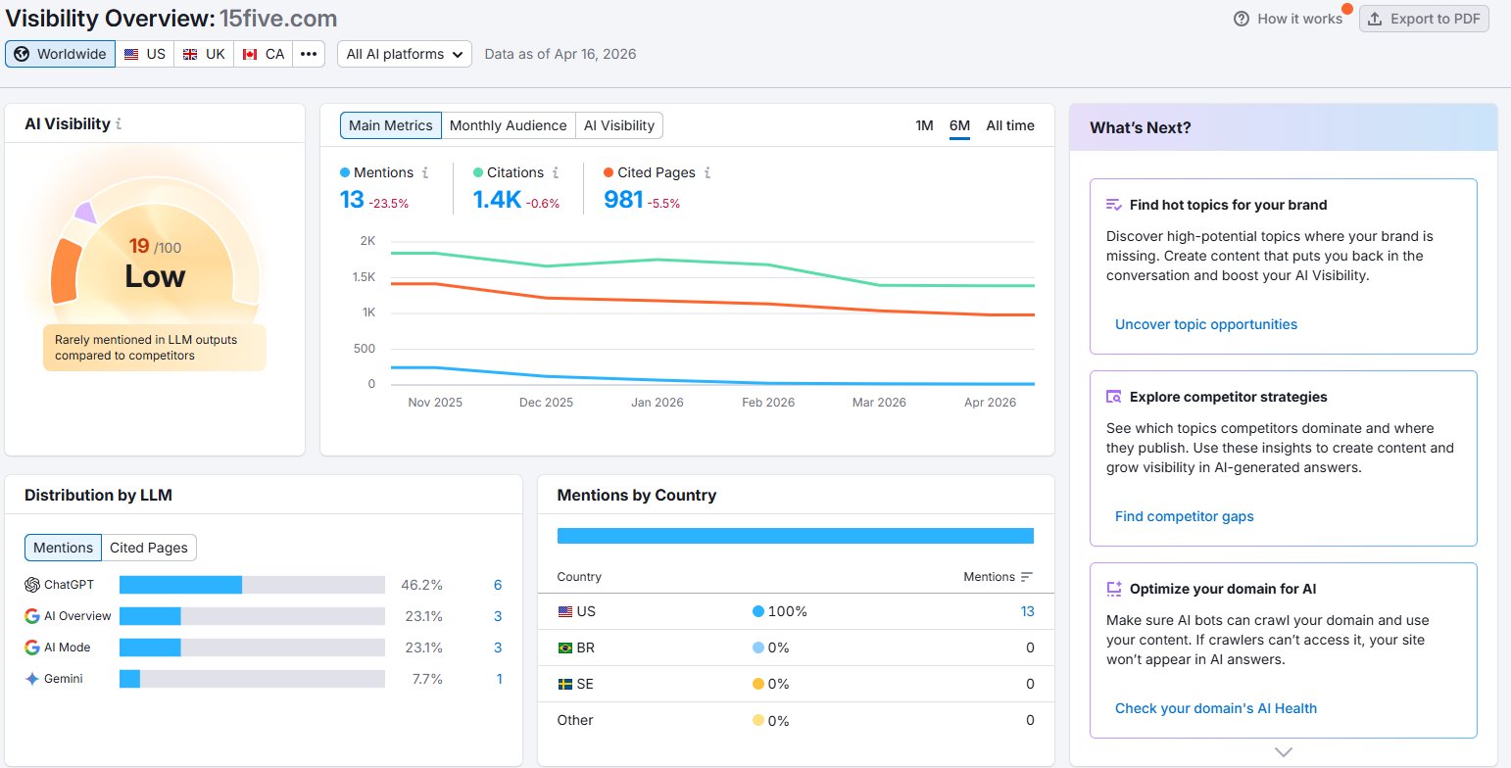1511x768 pixels.
Task: Click the Gemini star icon
Action: coord(32,679)
